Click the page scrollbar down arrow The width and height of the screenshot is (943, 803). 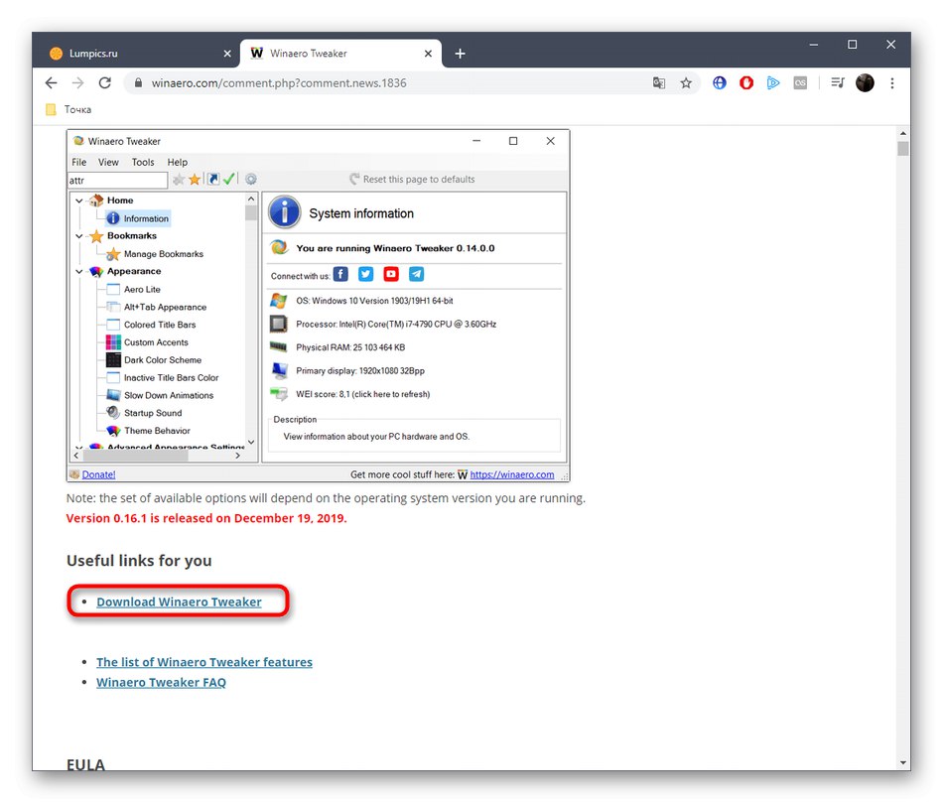coord(902,762)
